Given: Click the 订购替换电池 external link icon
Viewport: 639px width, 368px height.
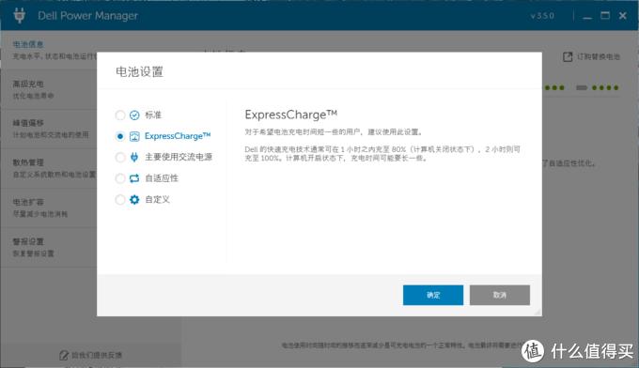Looking at the screenshot, I should point(568,57).
